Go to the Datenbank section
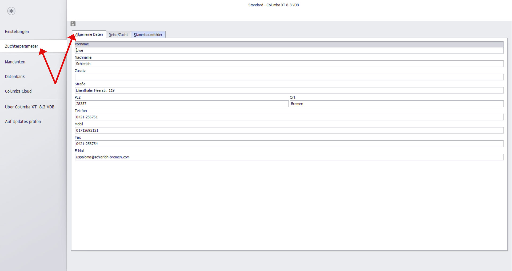The image size is (512, 271). click(15, 77)
